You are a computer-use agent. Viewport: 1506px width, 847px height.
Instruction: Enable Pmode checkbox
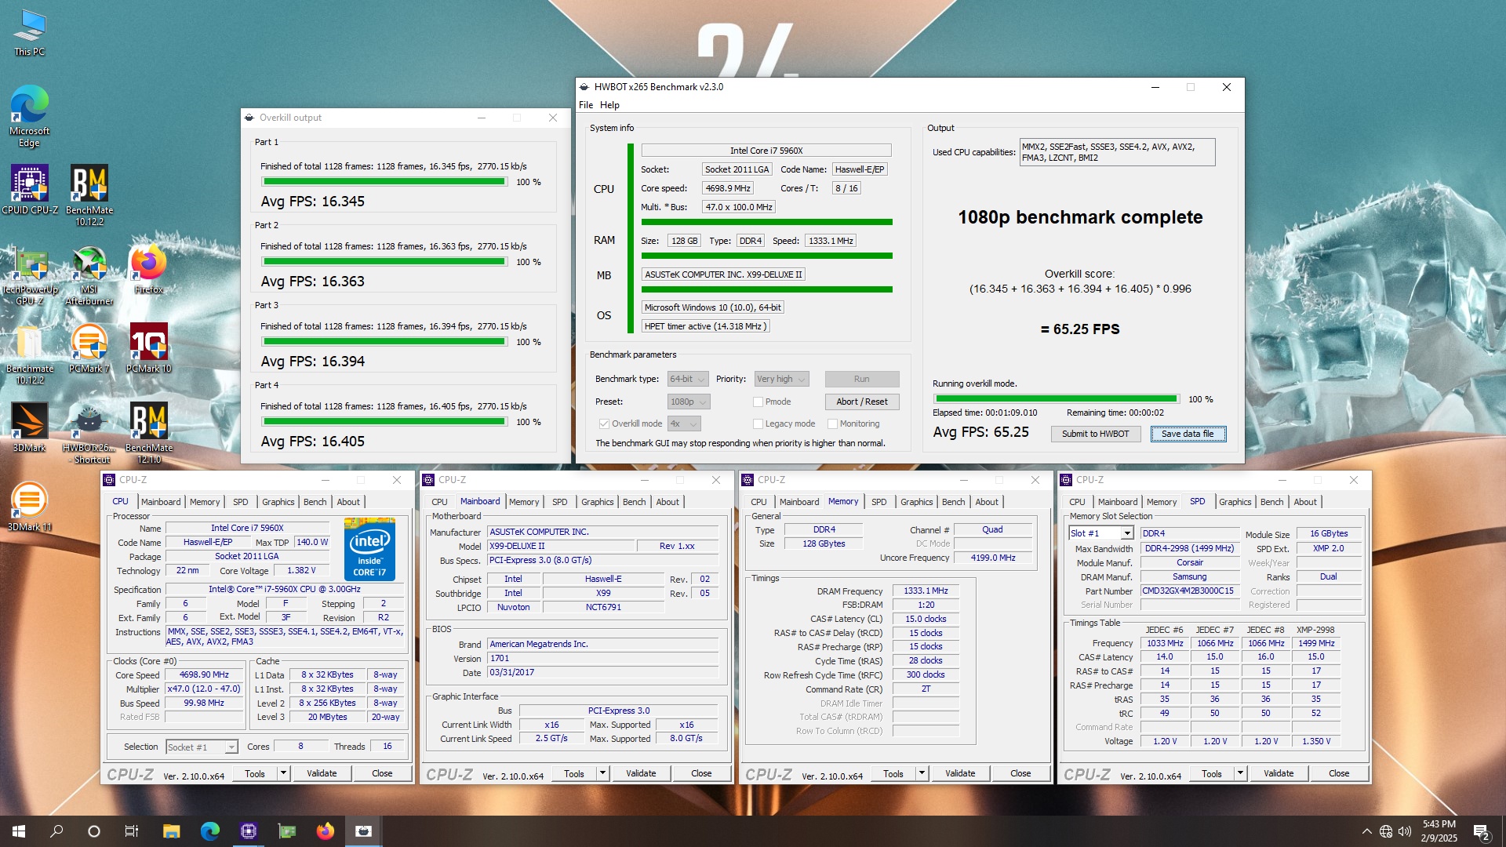[x=758, y=402]
